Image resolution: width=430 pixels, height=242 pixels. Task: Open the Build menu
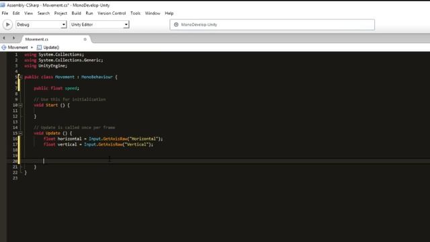pyautogui.click(x=76, y=13)
